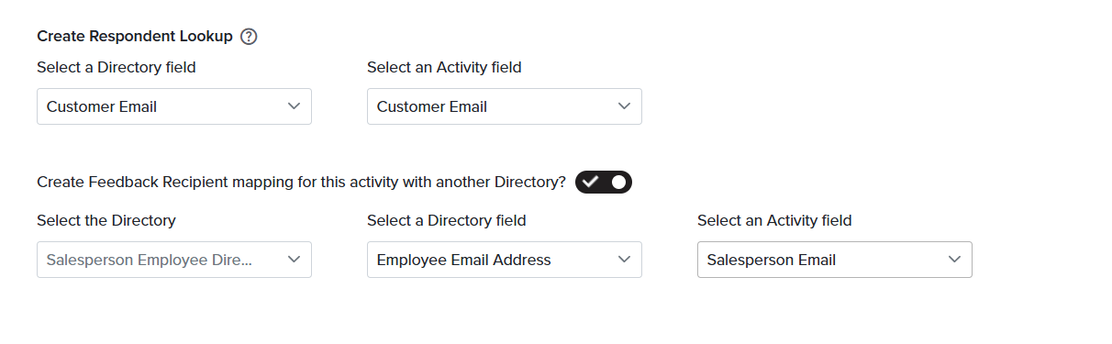
Task: Click the Create Feedback Recipient mapping question text
Action: pos(302,182)
